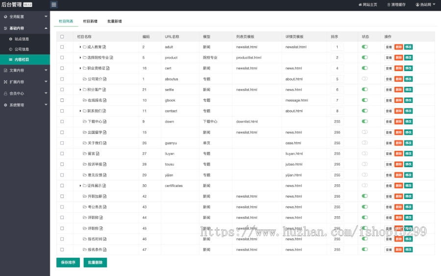The width and height of the screenshot is (441, 276).
Task: Click the gear icon beside 站点信息
Action: [11, 39]
